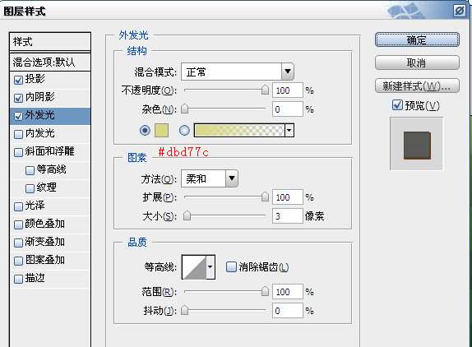
Task: Open the 混合模式 blend mode dropdown
Action: pos(238,72)
